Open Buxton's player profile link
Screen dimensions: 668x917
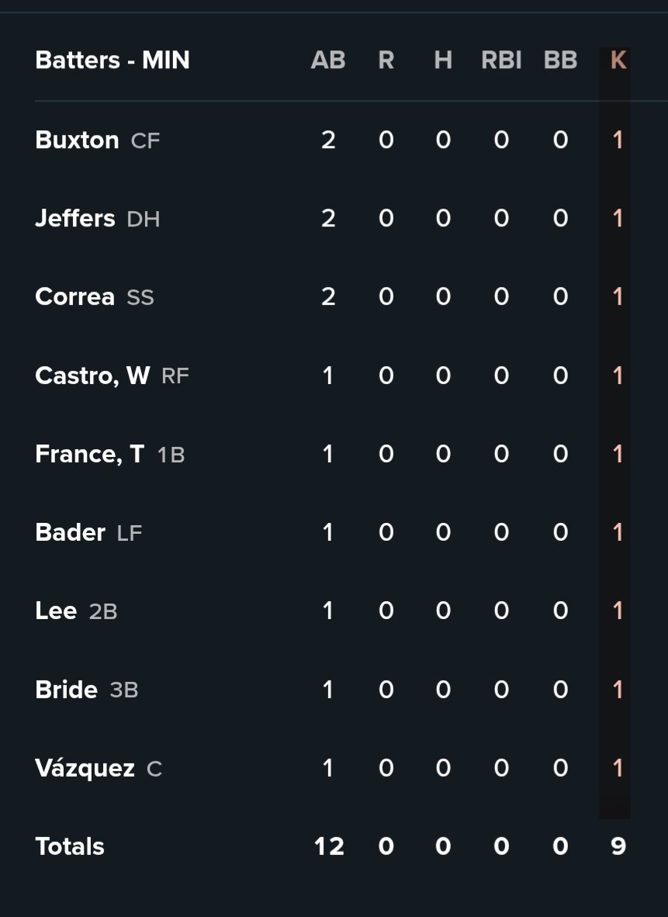click(77, 140)
